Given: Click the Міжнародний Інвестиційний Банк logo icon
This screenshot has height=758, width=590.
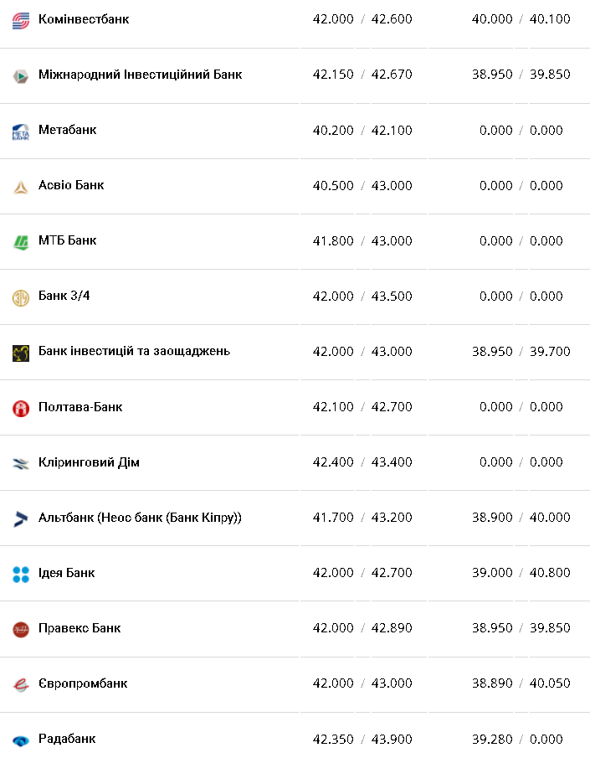Looking at the screenshot, I should tap(21, 75).
